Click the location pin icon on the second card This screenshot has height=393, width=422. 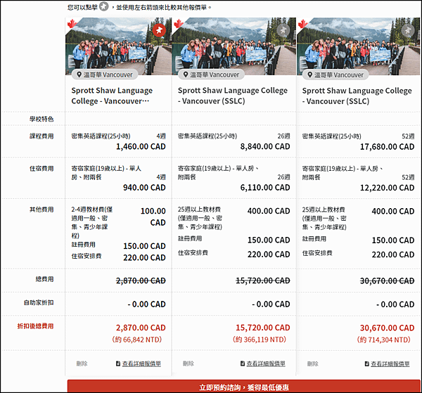(186, 75)
